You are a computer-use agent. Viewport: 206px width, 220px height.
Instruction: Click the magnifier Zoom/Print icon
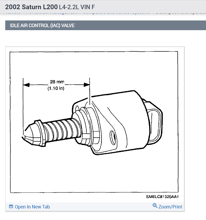point(155,206)
